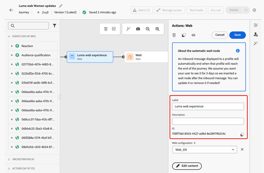This screenshot has width=264, height=173.
Task: Cancel the Web action changes
Action: pos(220,35)
